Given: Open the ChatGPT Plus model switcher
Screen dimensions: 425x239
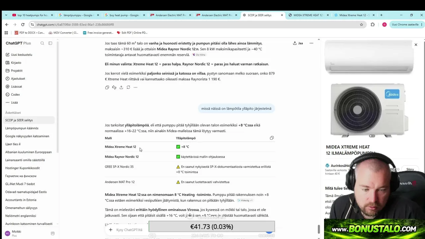Looking at the screenshot, I should coord(18,43).
